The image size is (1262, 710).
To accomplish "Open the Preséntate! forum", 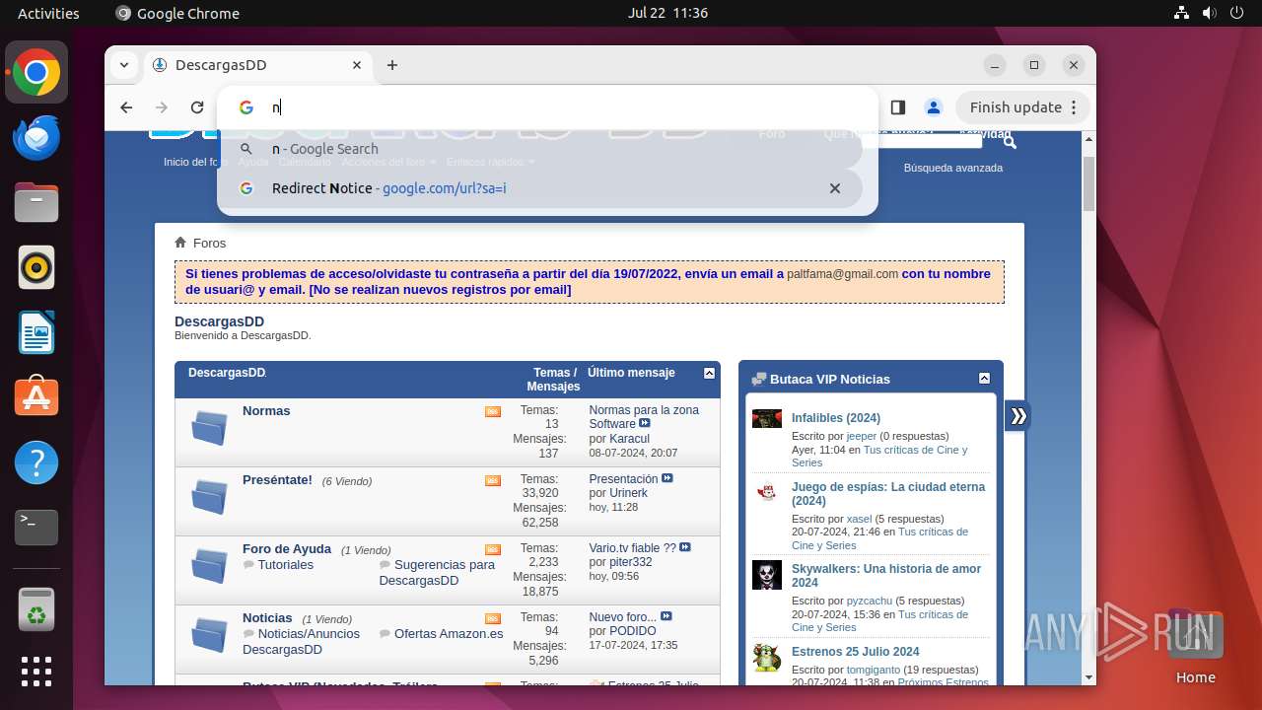I will coord(277,479).
